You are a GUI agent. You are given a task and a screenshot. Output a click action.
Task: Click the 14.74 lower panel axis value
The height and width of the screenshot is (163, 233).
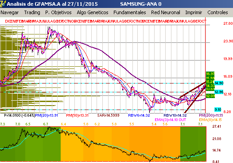tap(217, 150)
